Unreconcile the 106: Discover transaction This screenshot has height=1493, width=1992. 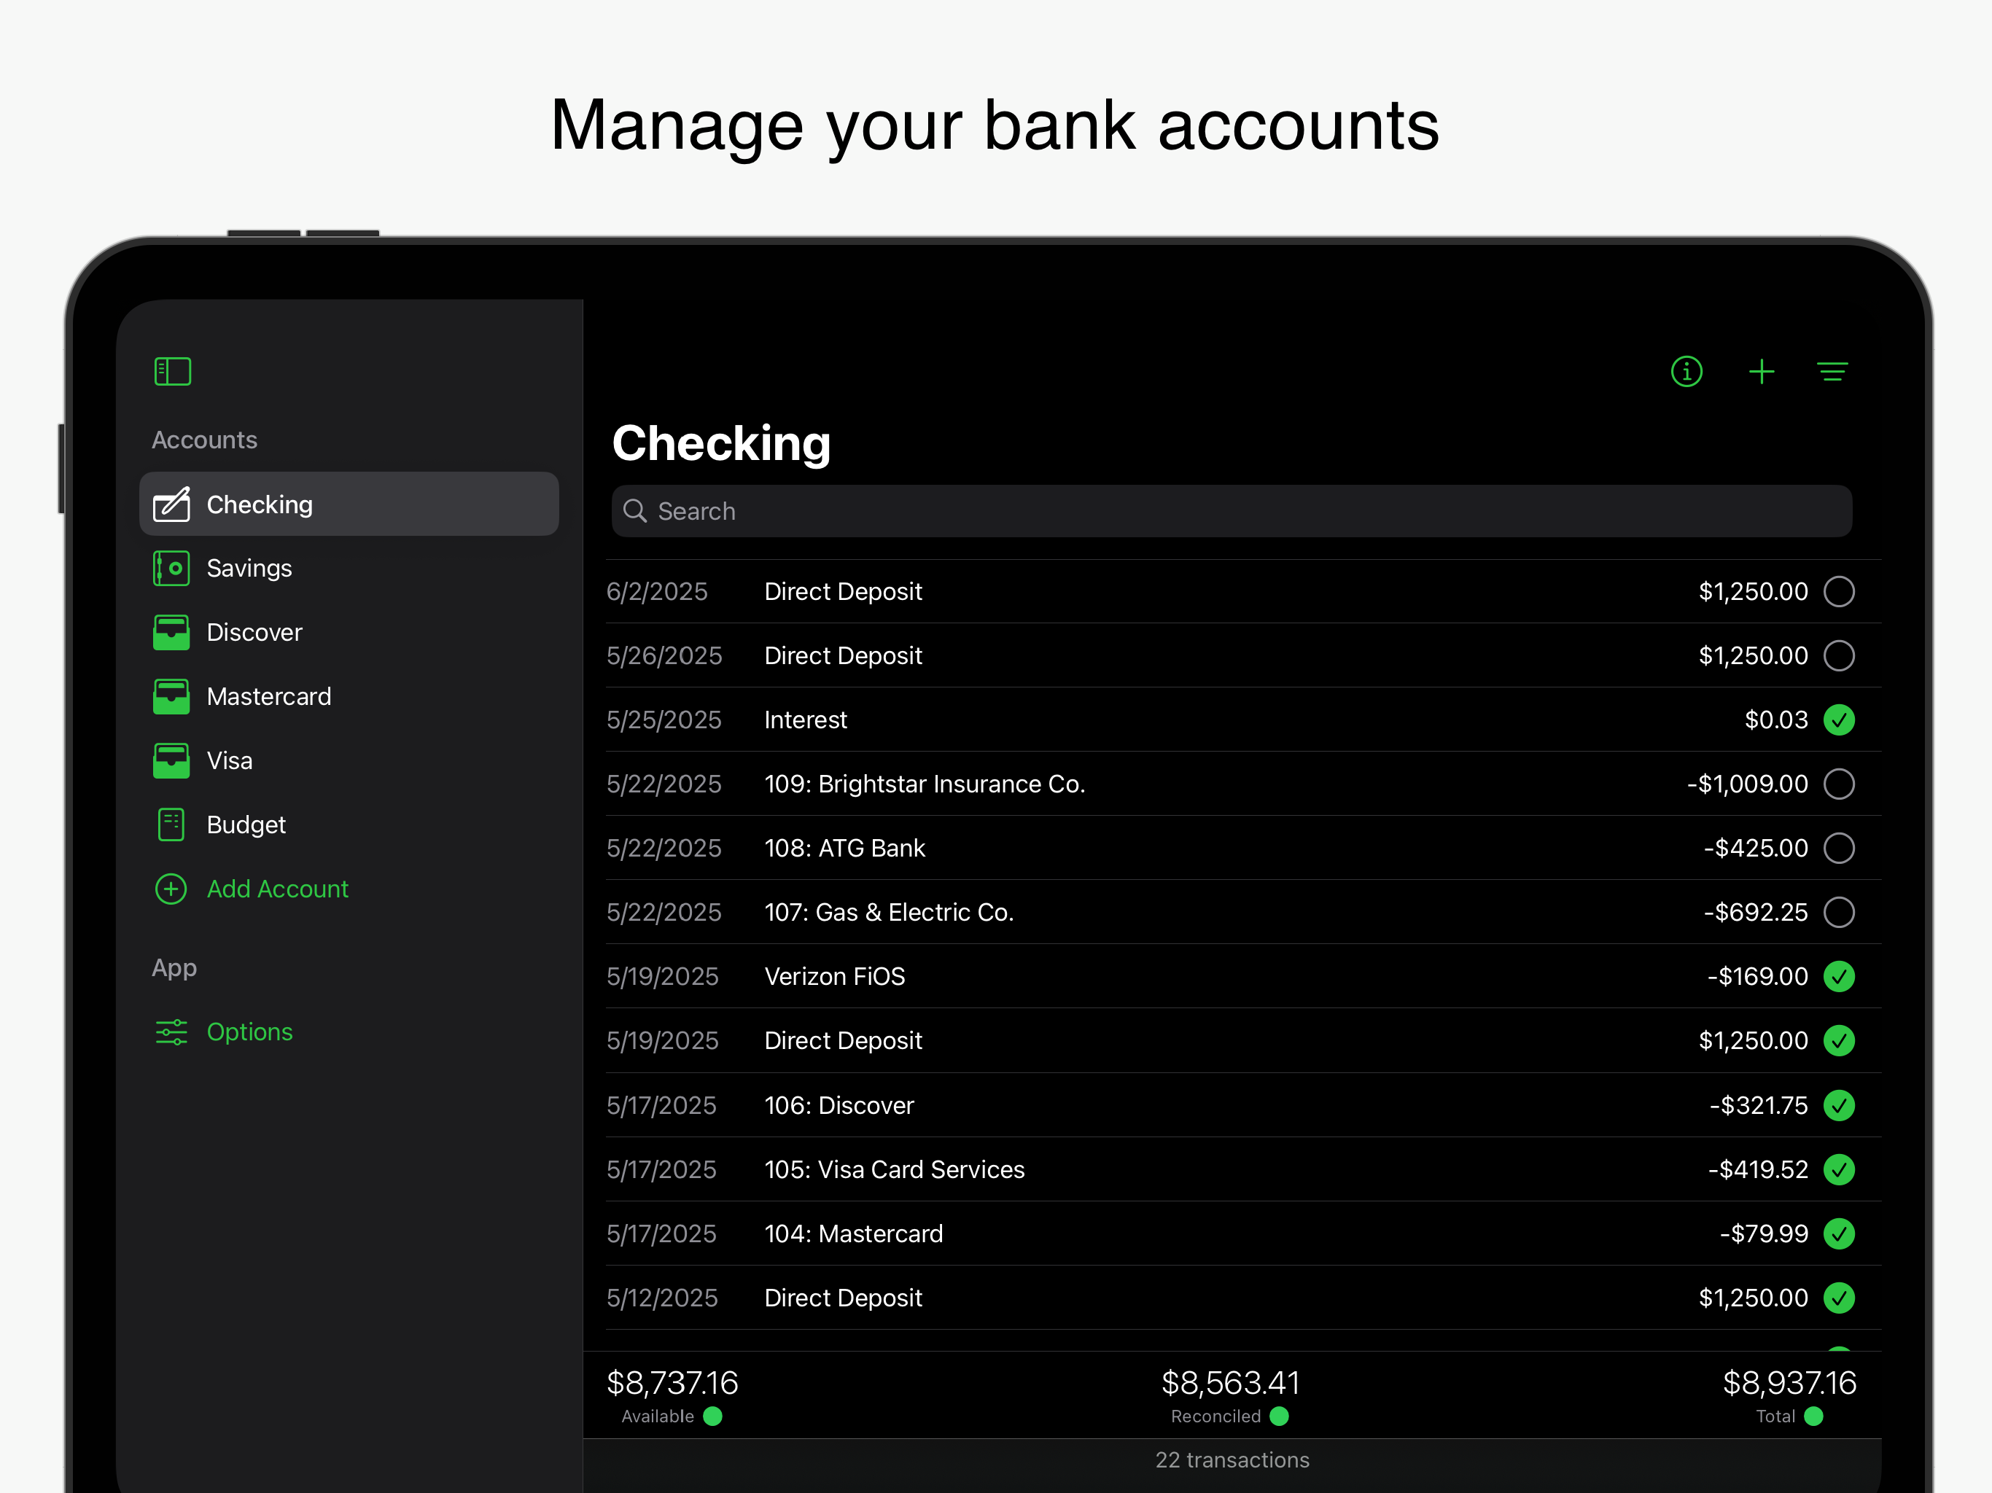click(x=1838, y=1105)
